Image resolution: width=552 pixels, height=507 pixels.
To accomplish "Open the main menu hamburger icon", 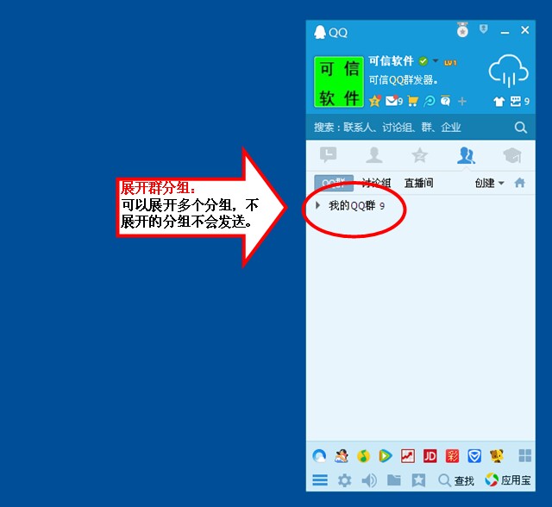I will click(320, 480).
